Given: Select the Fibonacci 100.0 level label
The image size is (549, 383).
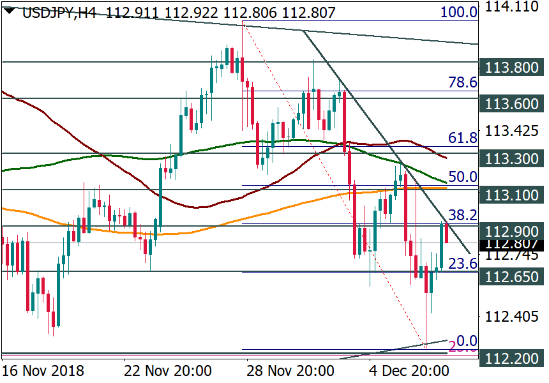Looking at the screenshot, I should click(x=463, y=11).
